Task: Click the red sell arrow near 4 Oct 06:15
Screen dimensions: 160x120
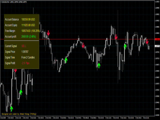Action: pyautogui.click(x=83, y=45)
